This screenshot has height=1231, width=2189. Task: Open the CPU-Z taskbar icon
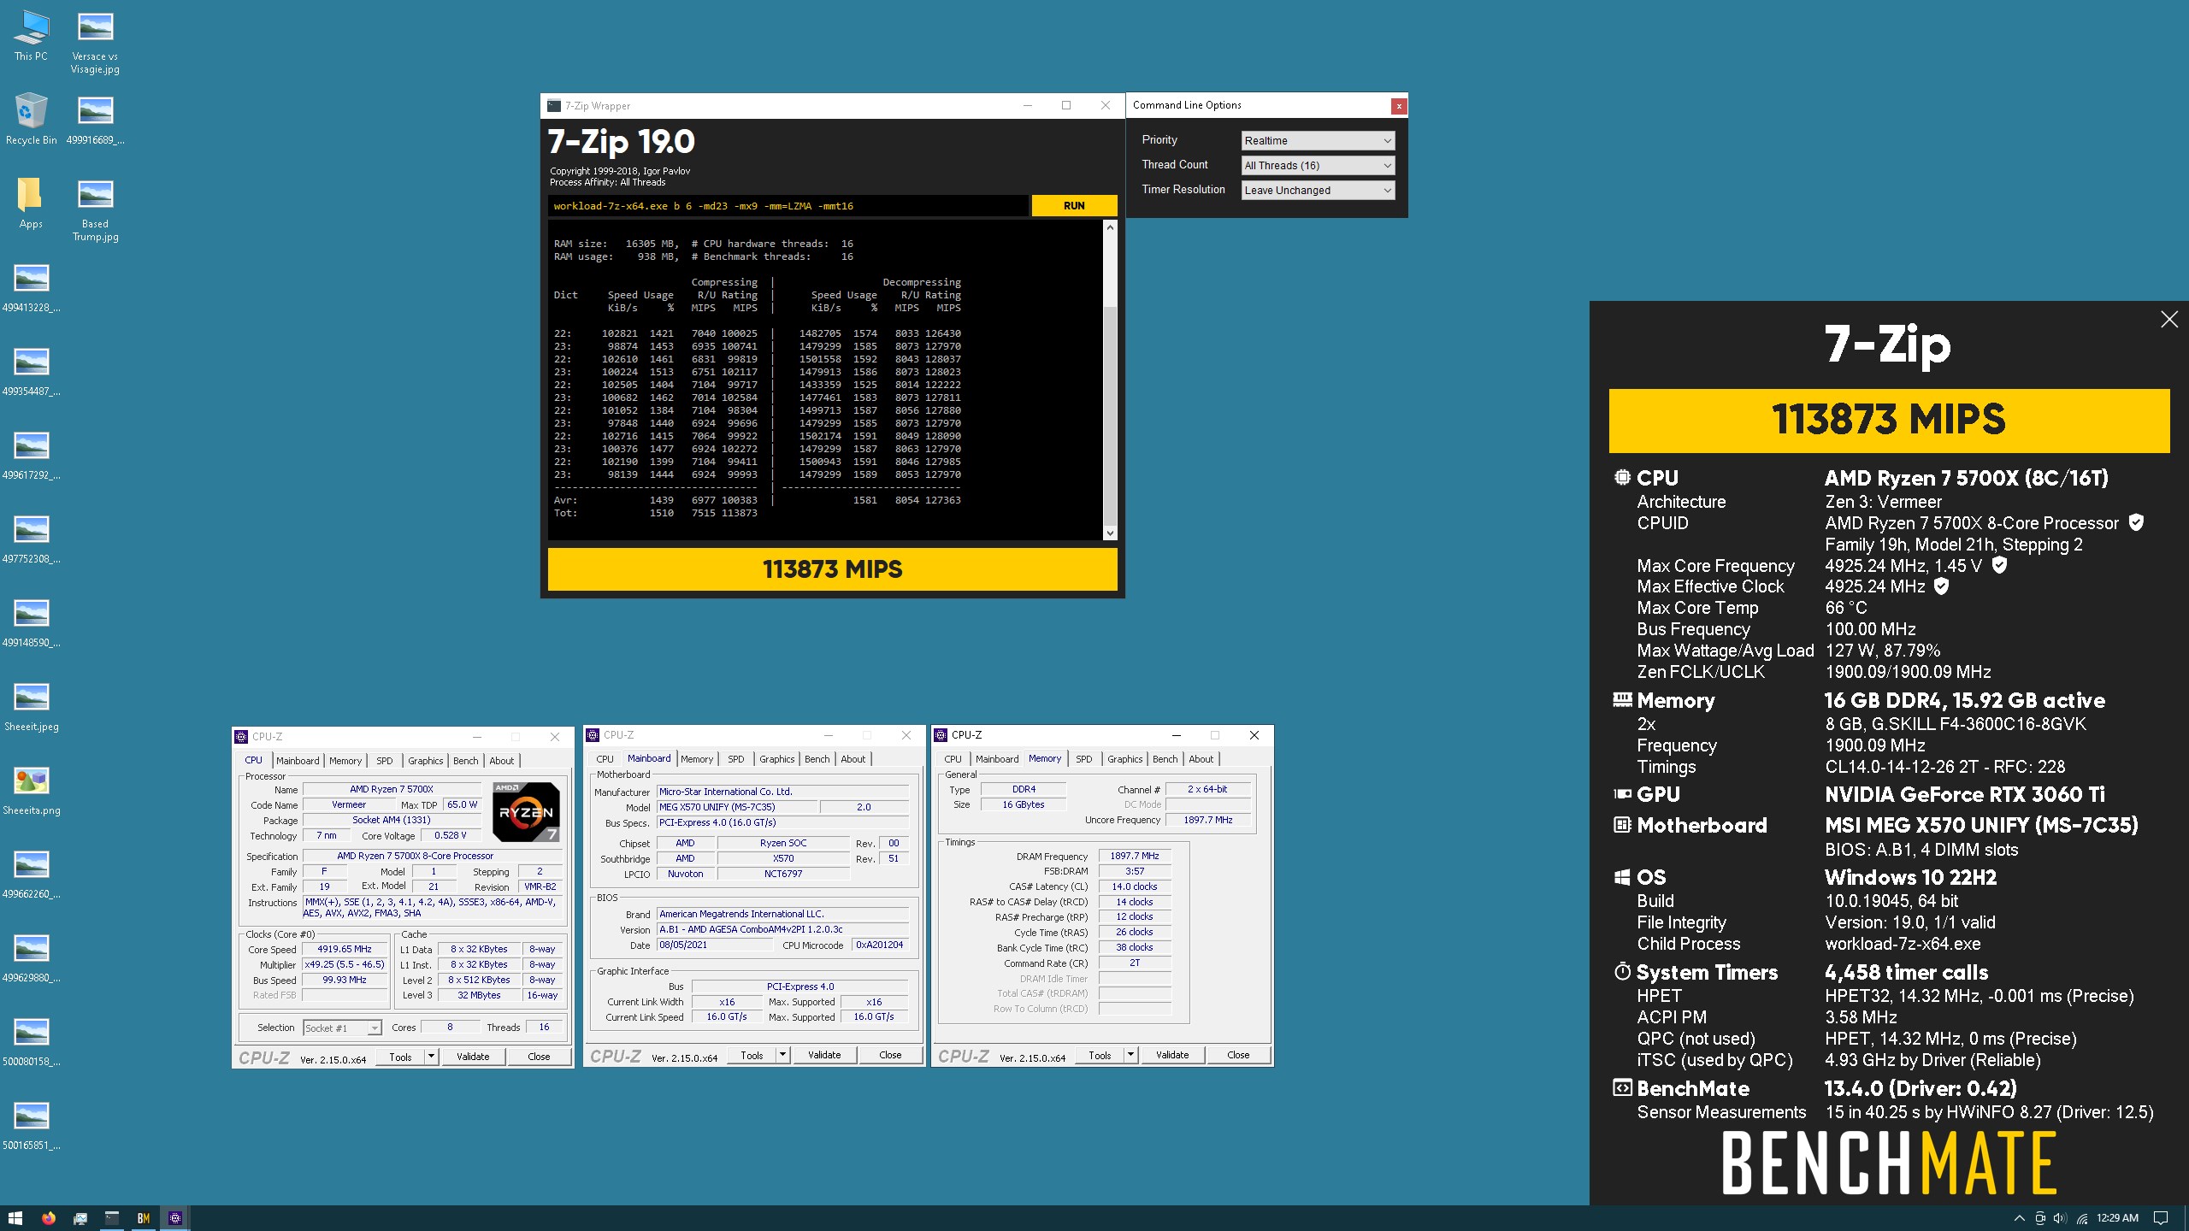tap(174, 1218)
